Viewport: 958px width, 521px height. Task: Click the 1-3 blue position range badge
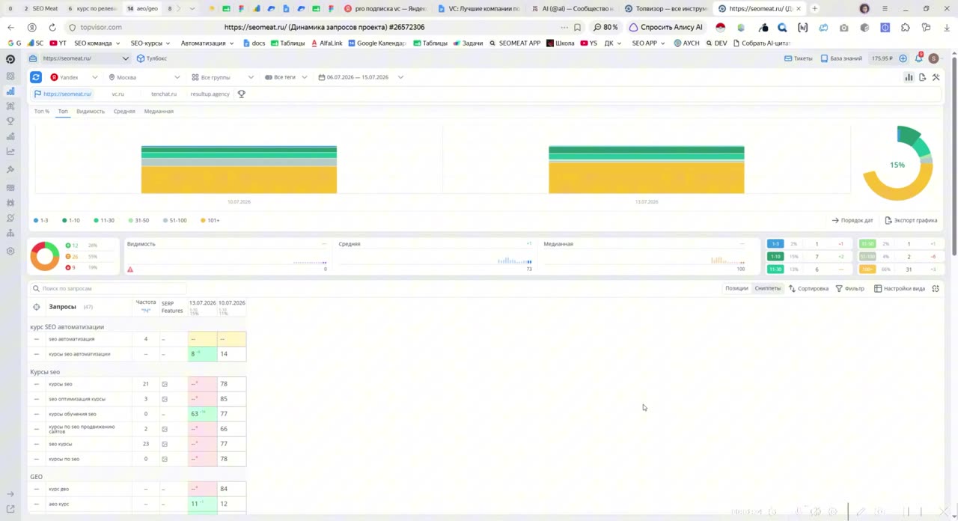click(775, 244)
